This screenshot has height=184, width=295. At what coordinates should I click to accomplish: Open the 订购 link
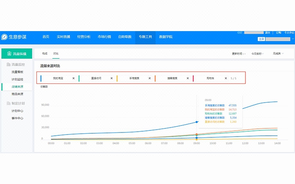pos(279,33)
